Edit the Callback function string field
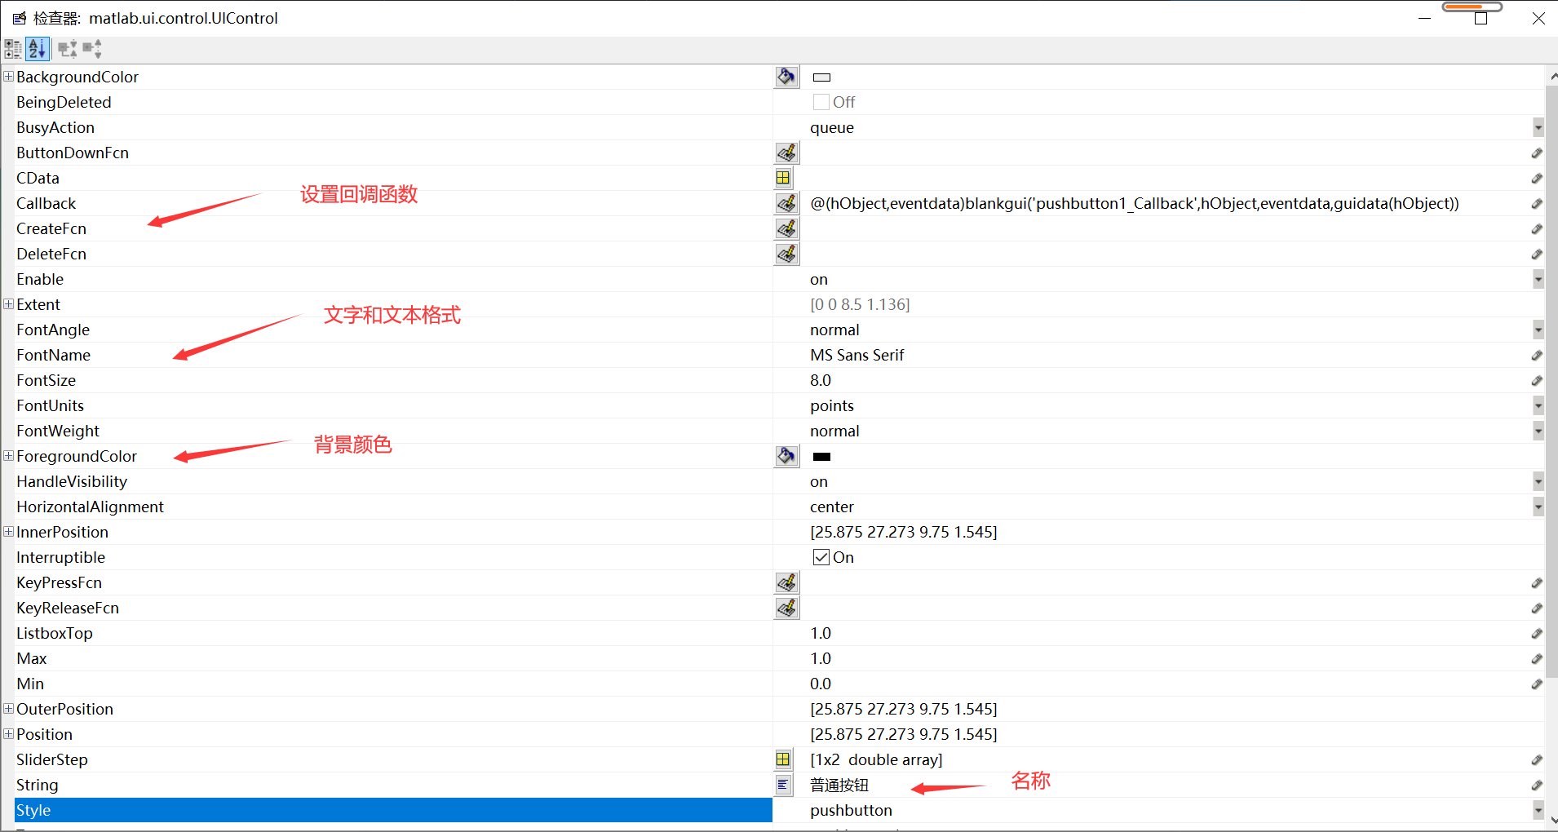This screenshot has width=1558, height=832. (1135, 203)
